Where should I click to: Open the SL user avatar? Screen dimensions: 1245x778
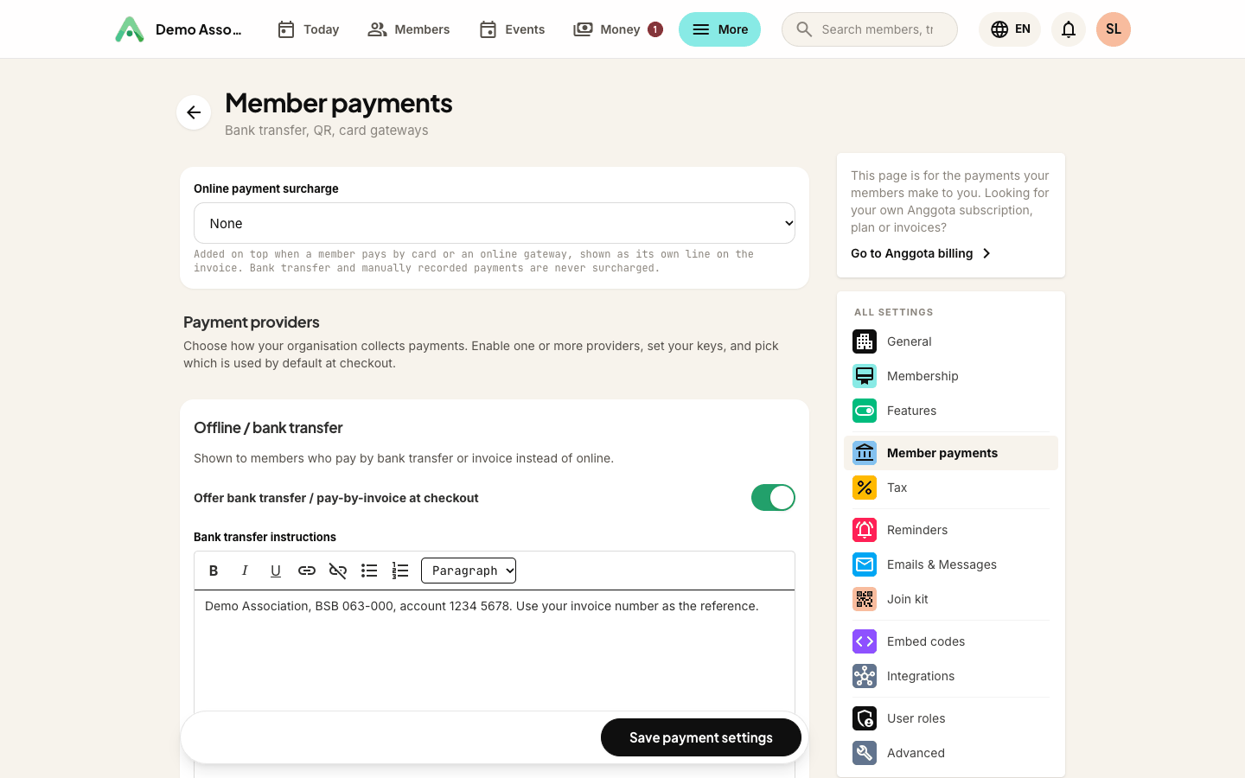pyautogui.click(x=1114, y=29)
